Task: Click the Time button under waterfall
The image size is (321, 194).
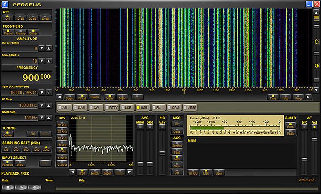Action: pyautogui.click(x=273, y=97)
